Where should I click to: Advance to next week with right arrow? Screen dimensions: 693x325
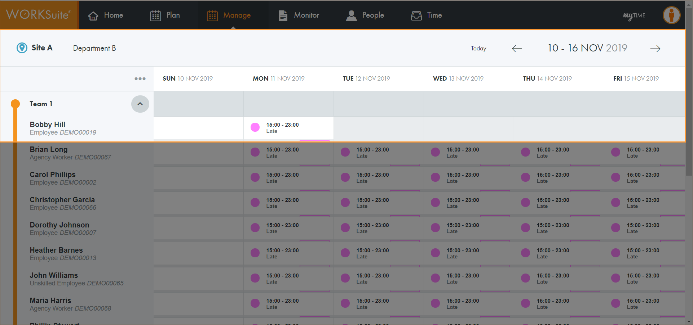[x=655, y=49]
